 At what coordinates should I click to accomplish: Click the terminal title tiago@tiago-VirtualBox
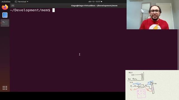click(94, 6)
